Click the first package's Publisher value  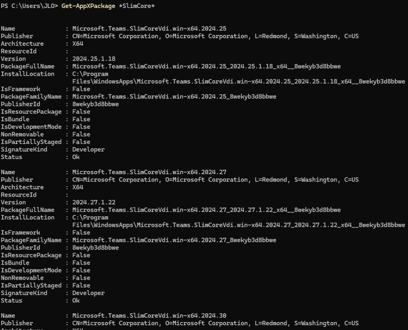pyautogui.click(x=216, y=36)
